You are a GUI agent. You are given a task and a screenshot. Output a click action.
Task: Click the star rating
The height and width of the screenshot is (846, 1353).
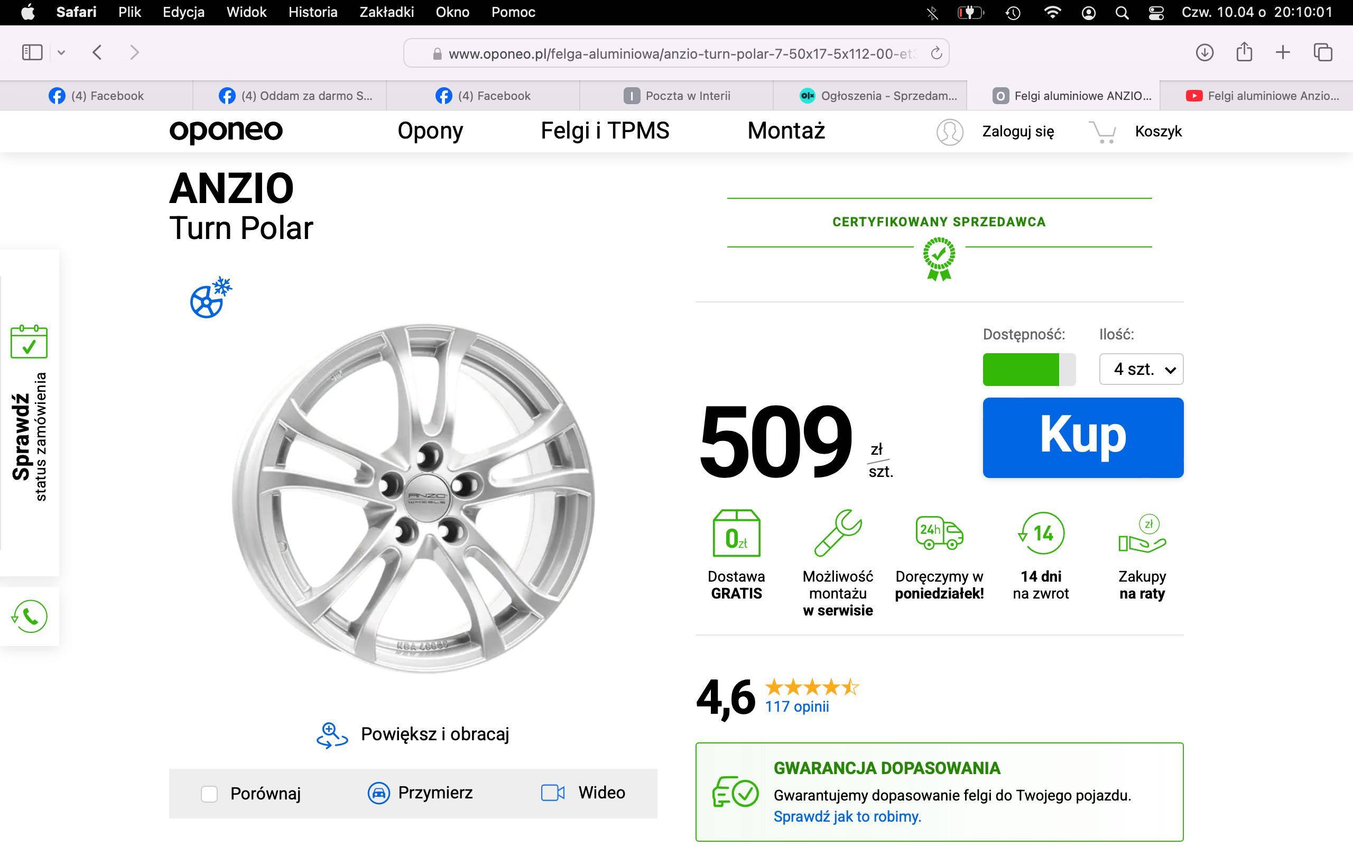[811, 686]
